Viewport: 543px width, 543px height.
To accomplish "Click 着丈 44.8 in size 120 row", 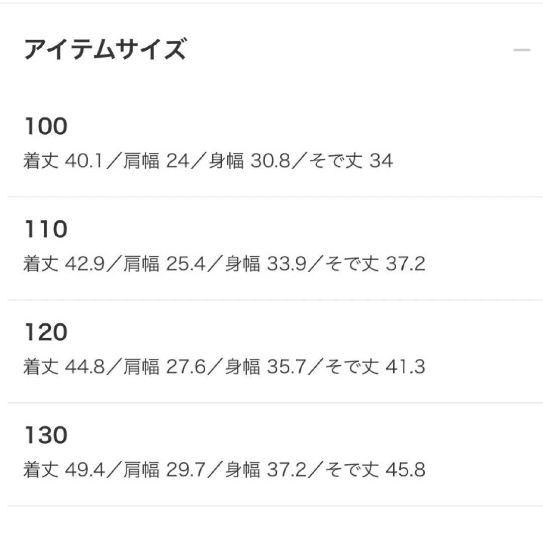I will pos(63,367).
